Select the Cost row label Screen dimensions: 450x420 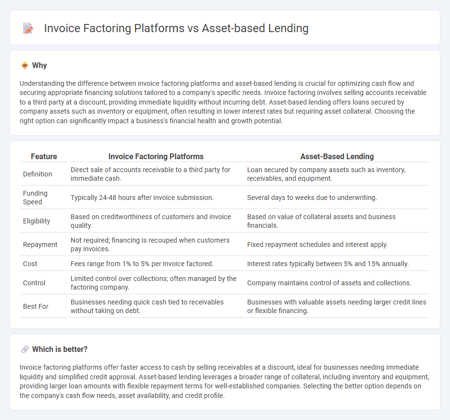click(x=30, y=264)
